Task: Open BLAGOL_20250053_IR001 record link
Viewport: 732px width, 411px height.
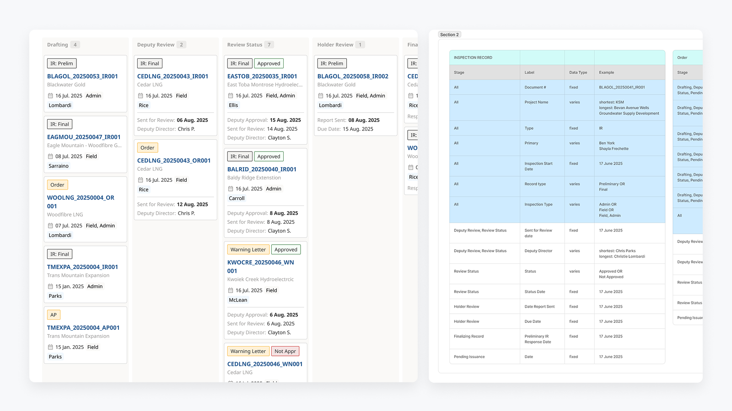Action: tap(82, 76)
